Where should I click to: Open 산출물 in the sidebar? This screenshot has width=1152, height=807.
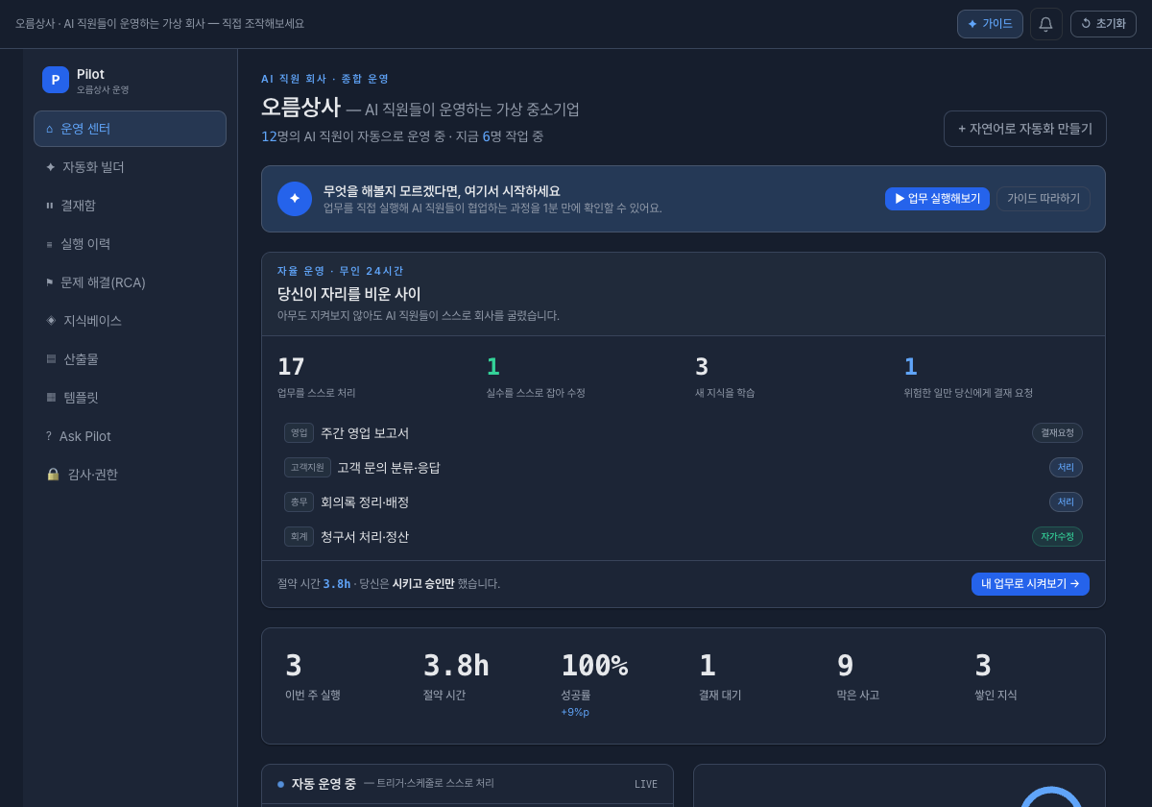(130, 359)
